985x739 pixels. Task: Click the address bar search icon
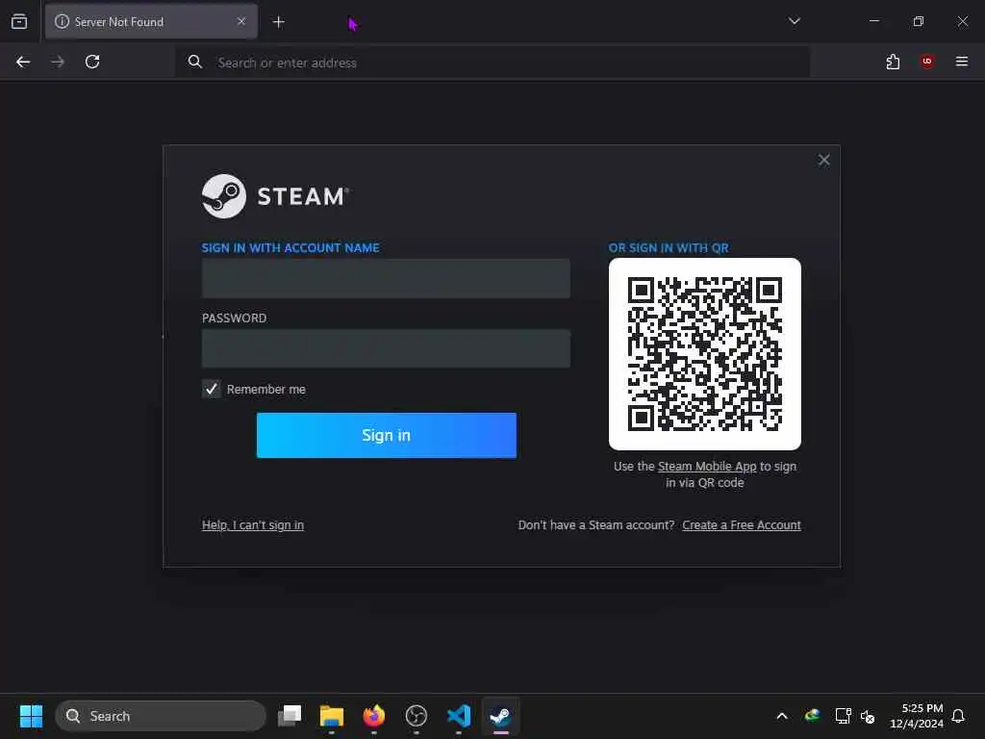194,62
